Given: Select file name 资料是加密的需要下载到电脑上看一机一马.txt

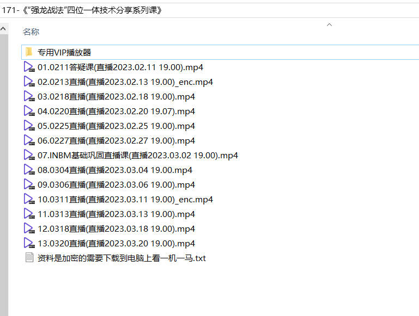Looking at the screenshot, I should 122,258.
